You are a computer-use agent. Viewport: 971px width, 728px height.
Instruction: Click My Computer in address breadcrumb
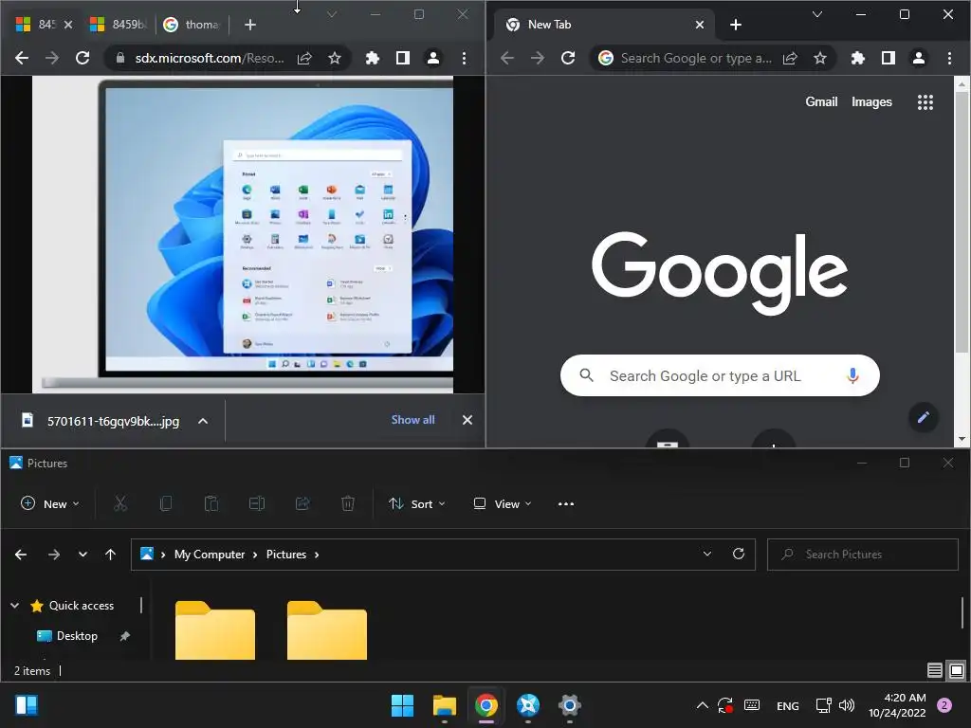coord(210,554)
